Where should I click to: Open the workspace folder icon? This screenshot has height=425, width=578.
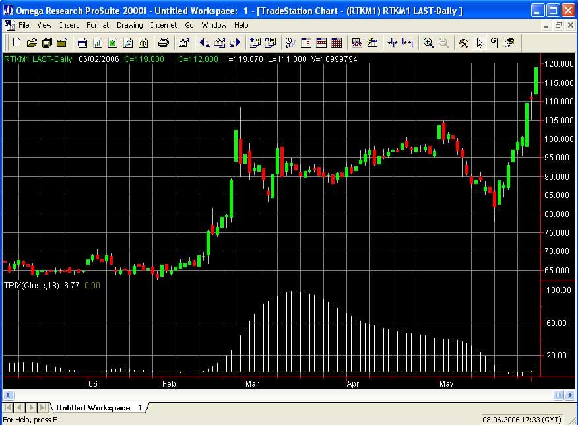[x=63, y=42]
